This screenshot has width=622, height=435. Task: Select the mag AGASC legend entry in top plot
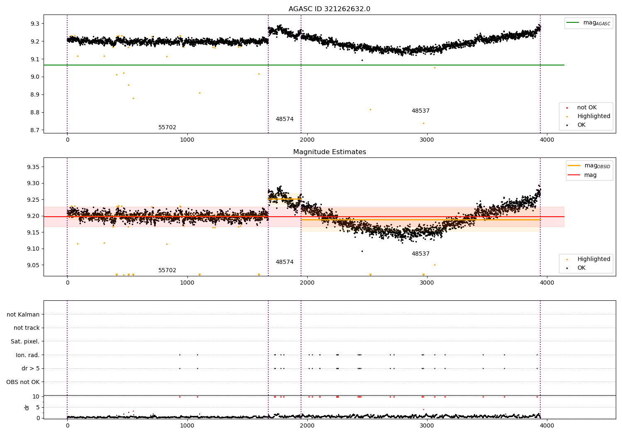pyautogui.click(x=588, y=23)
